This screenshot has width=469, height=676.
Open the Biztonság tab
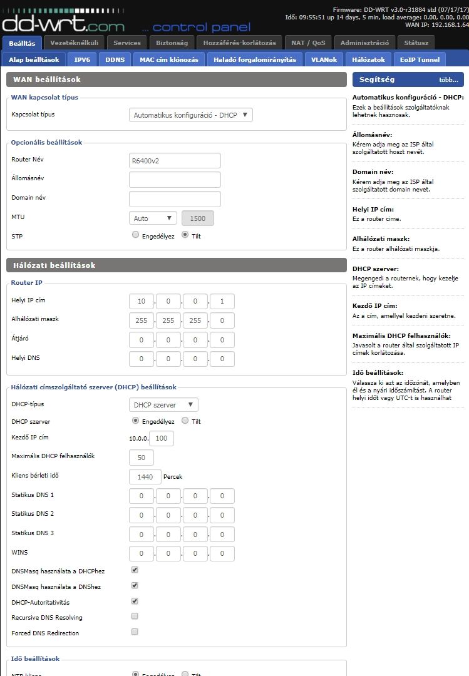(x=172, y=43)
